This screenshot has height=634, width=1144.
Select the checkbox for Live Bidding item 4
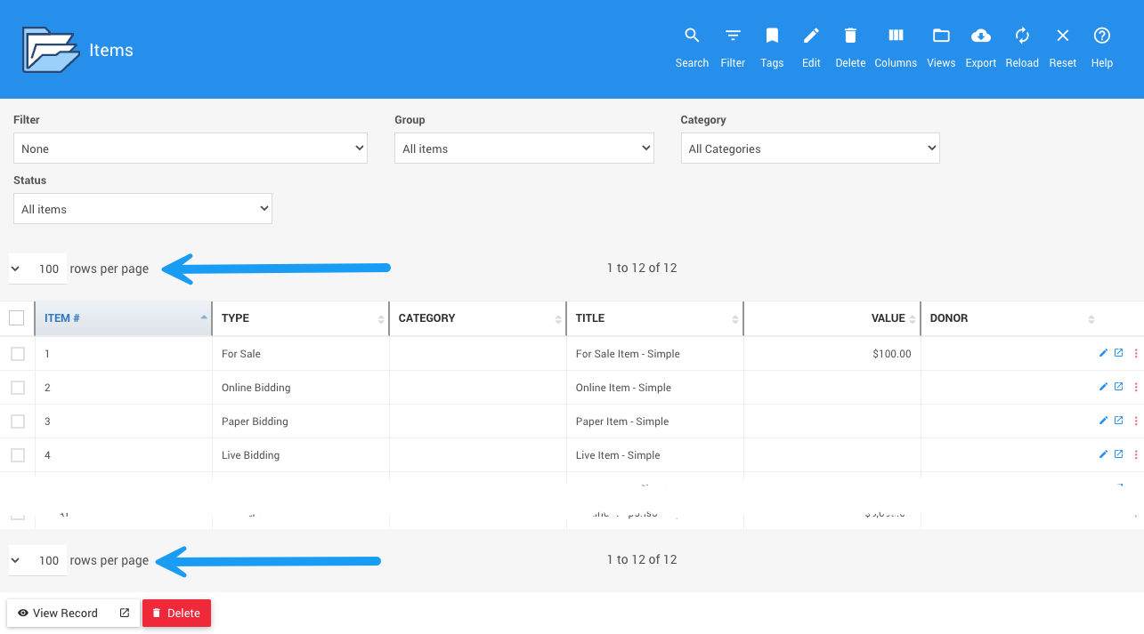(18, 455)
